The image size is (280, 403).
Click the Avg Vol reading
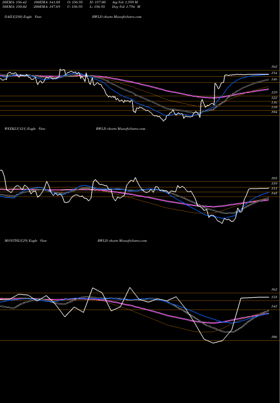click(x=125, y=2)
